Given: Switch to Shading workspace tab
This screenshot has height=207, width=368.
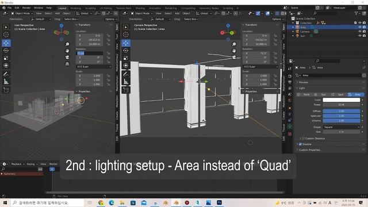Looking at the screenshot, I should pos(140,8).
